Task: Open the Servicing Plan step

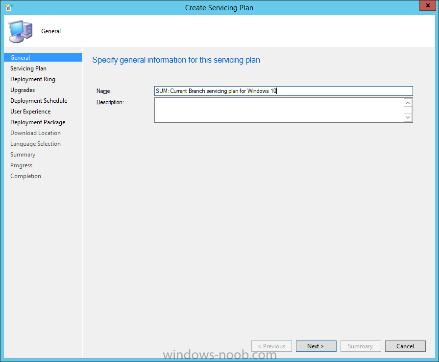Action: (28, 68)
